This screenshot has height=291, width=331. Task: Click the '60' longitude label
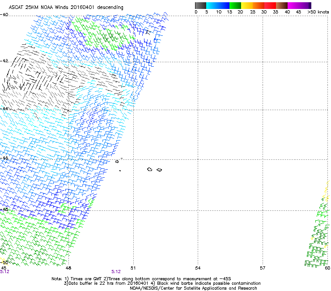[x=327, y=268]
